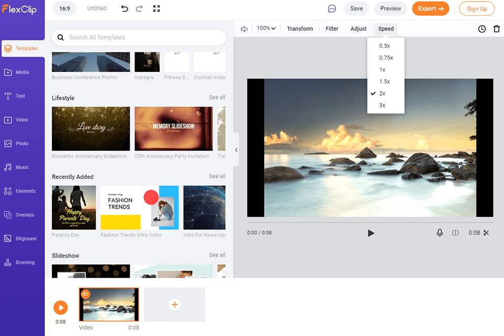Click See all next to Lifestyle

tap(217, 98)
